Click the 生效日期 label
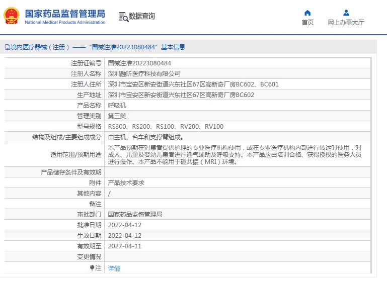Screen dimensions: 387x281 point(89,236)
